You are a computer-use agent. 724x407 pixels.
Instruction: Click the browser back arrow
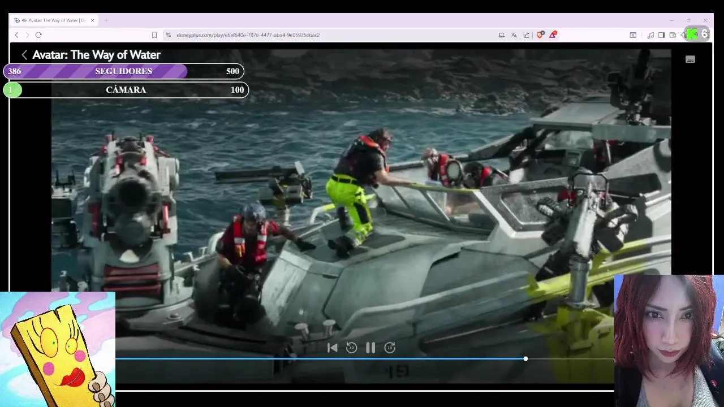click(16, 35)
